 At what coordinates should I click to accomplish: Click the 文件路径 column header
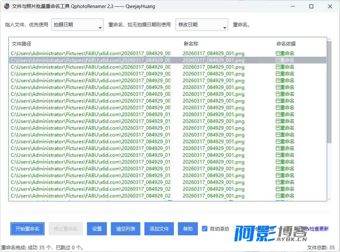21,44
